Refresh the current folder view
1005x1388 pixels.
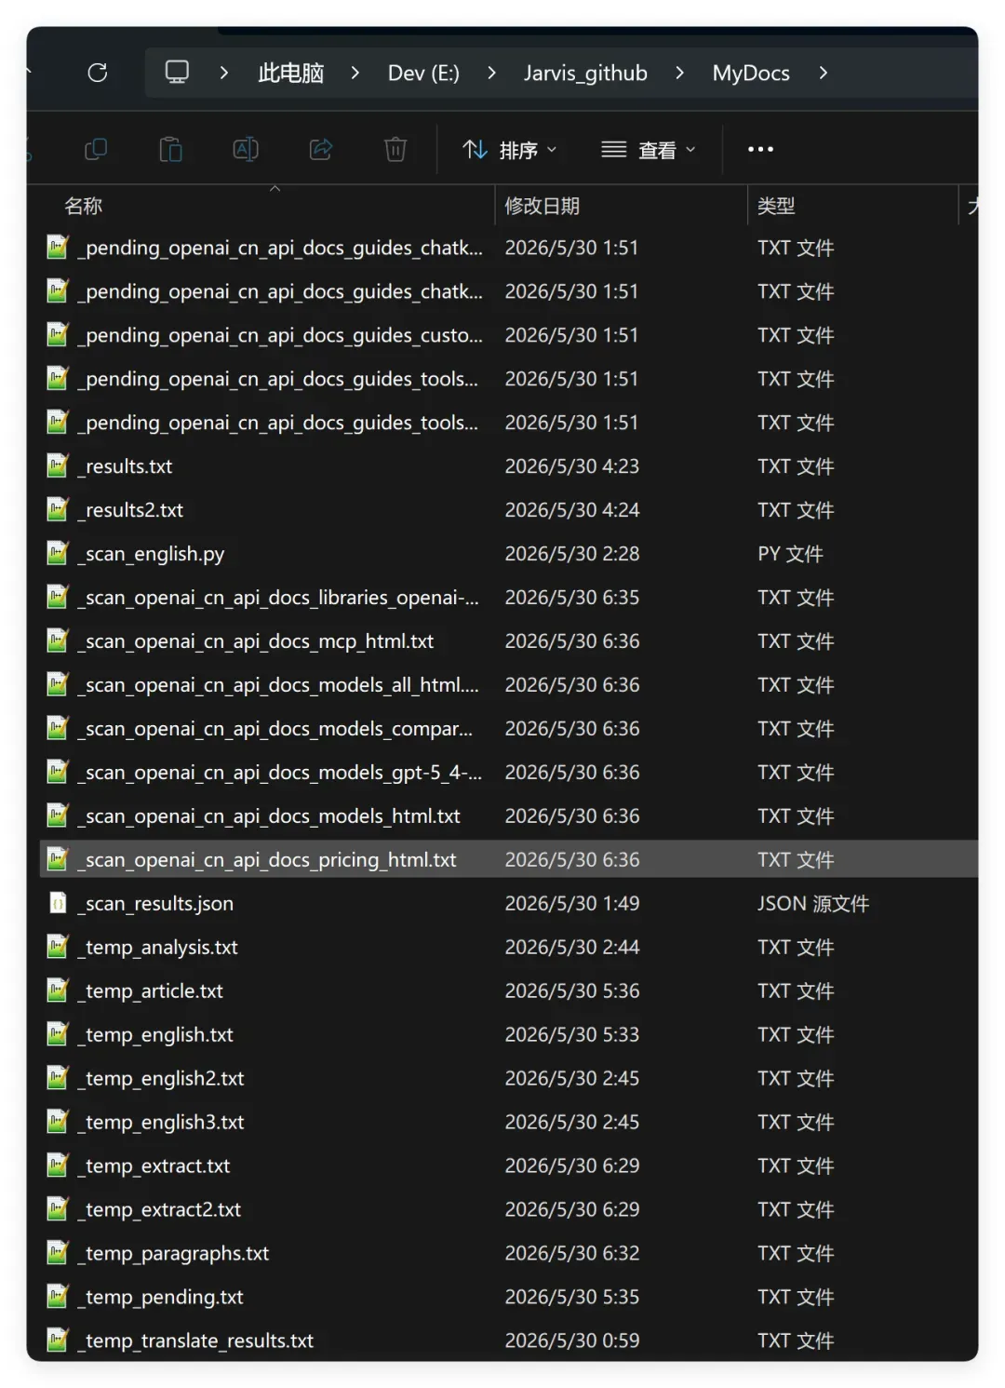click(x=98, y=73)
